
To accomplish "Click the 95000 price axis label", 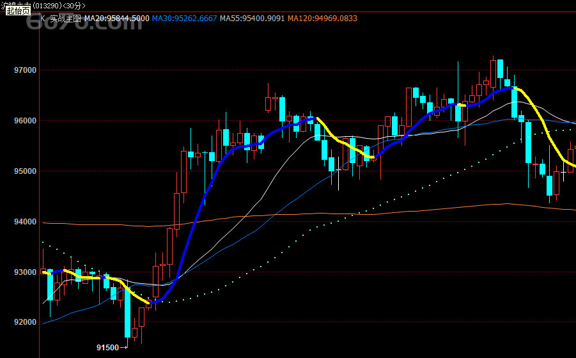I will point(26,171).
